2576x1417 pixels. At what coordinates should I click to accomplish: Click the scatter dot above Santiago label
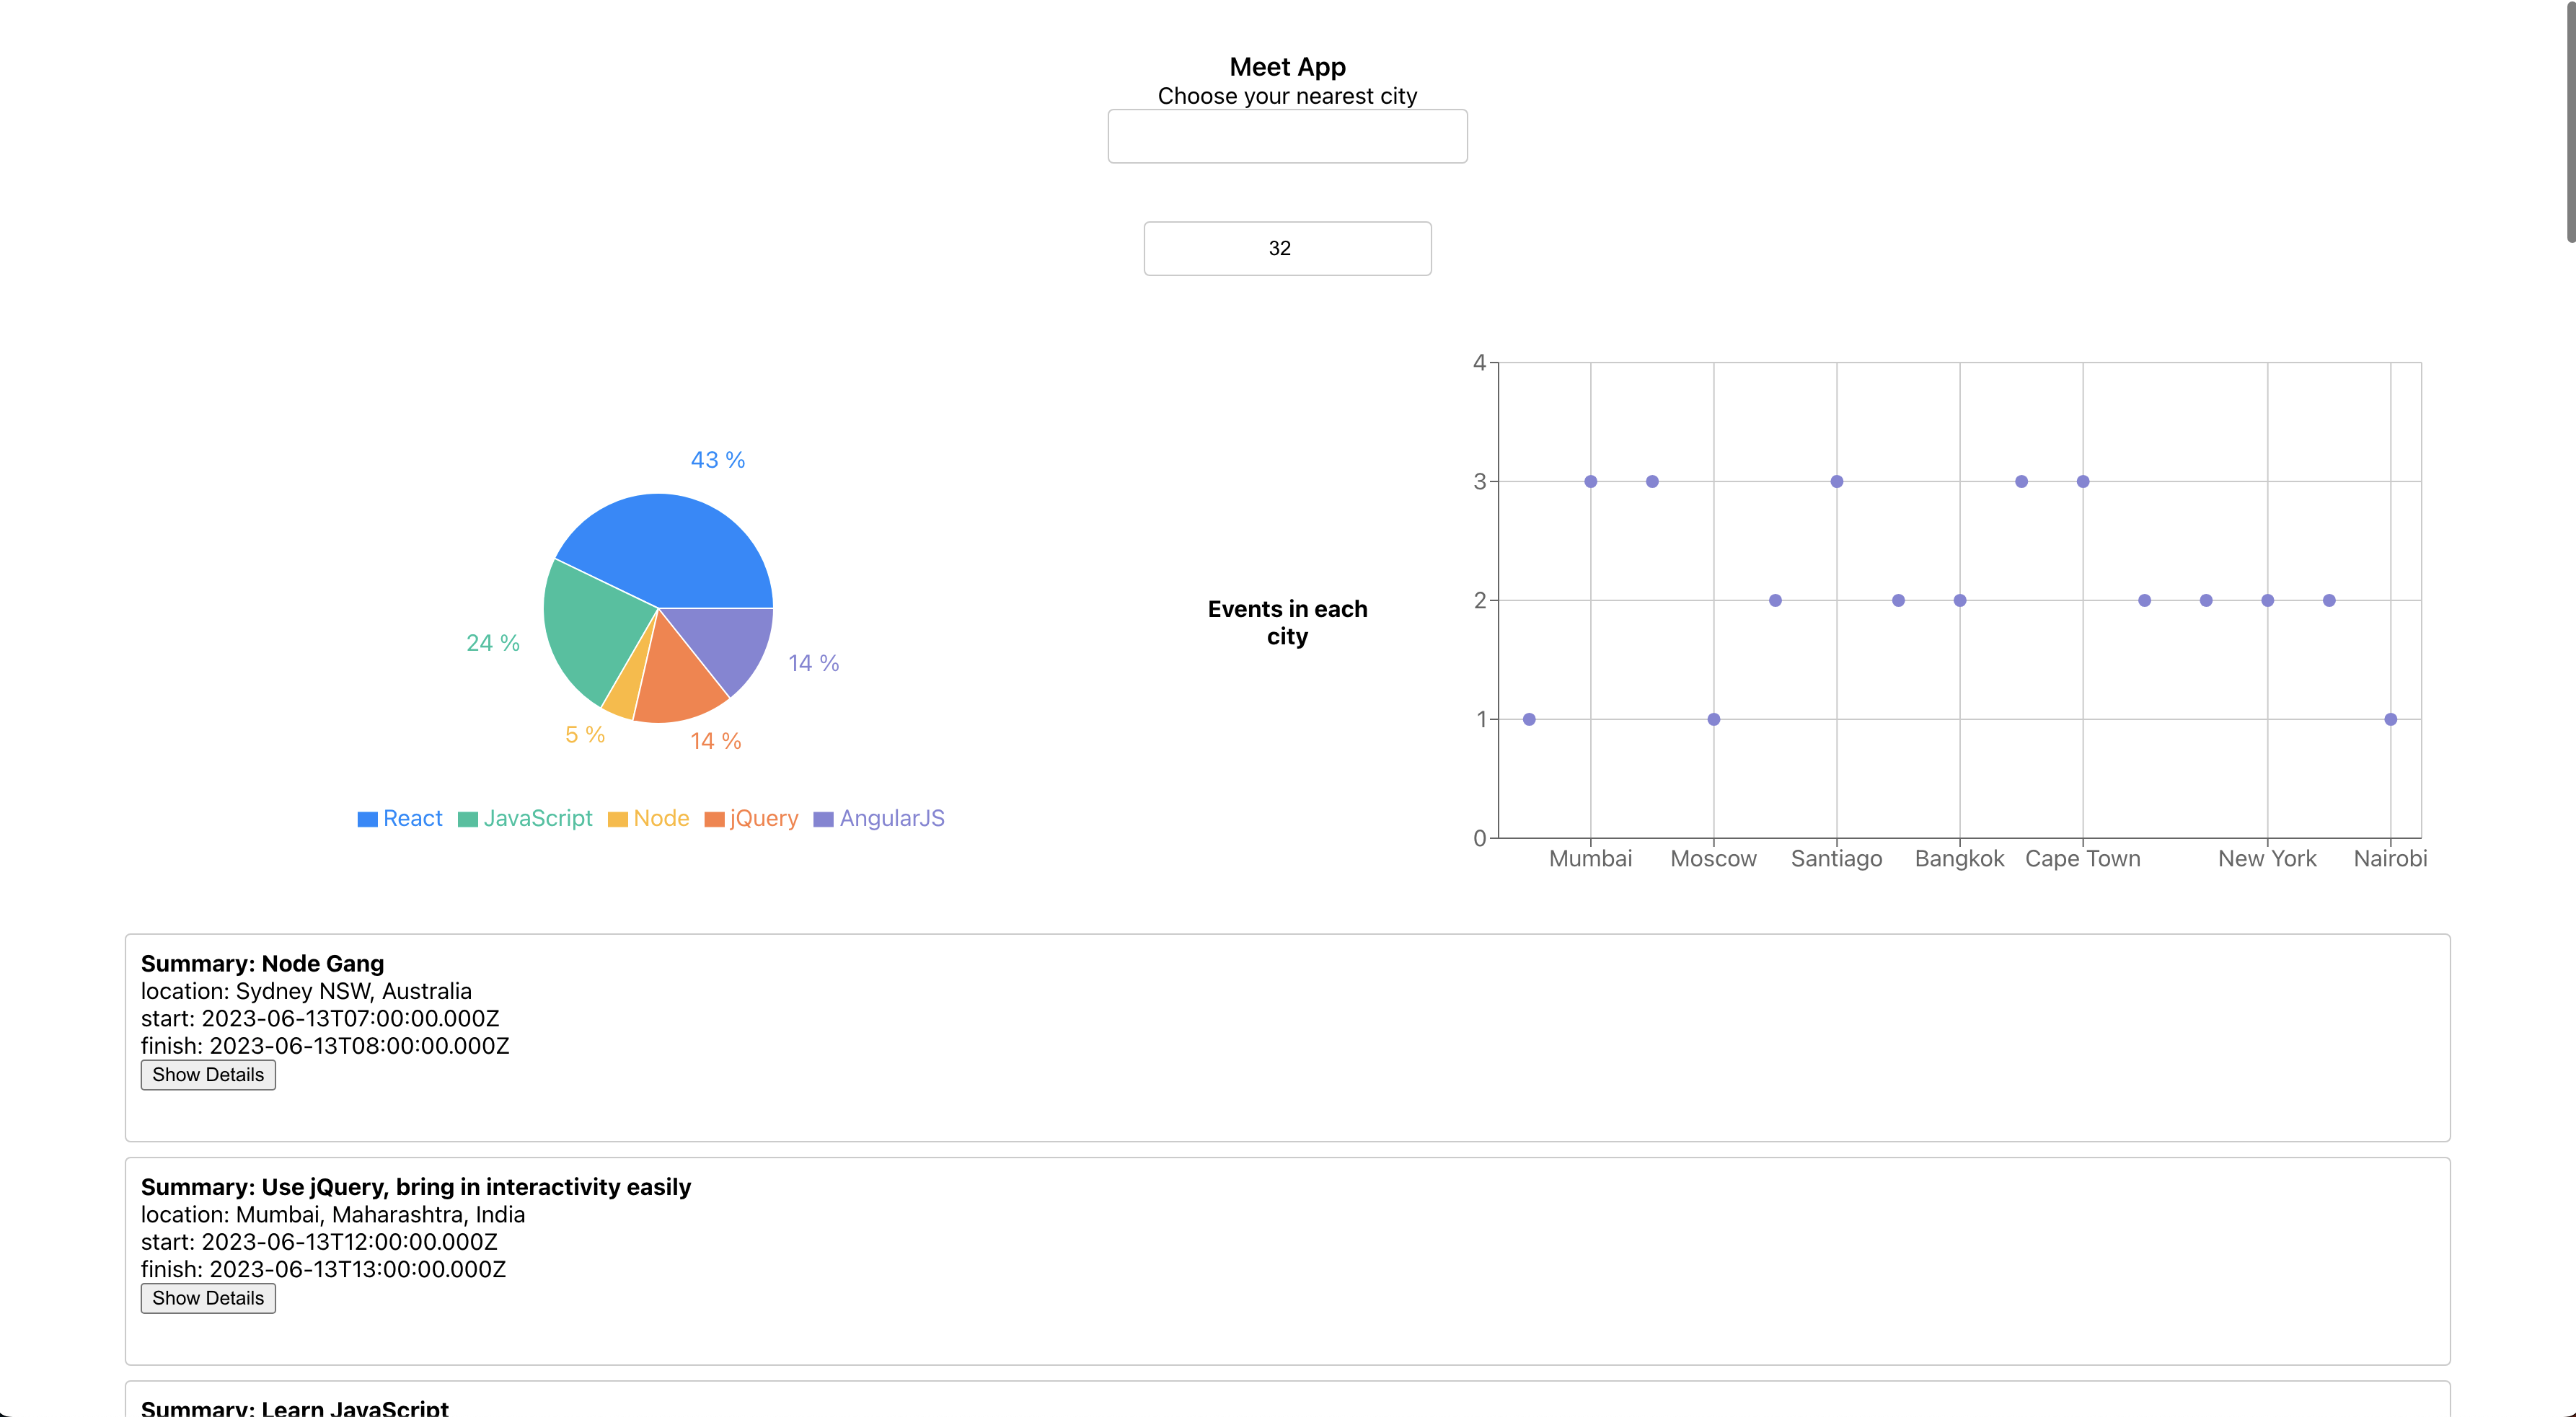pos(1836,481)
